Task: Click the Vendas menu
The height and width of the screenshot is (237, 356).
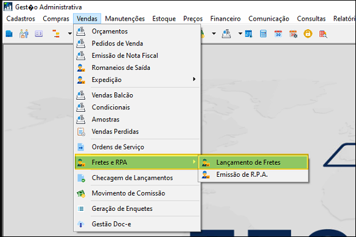Action: (x=87, y=19)
